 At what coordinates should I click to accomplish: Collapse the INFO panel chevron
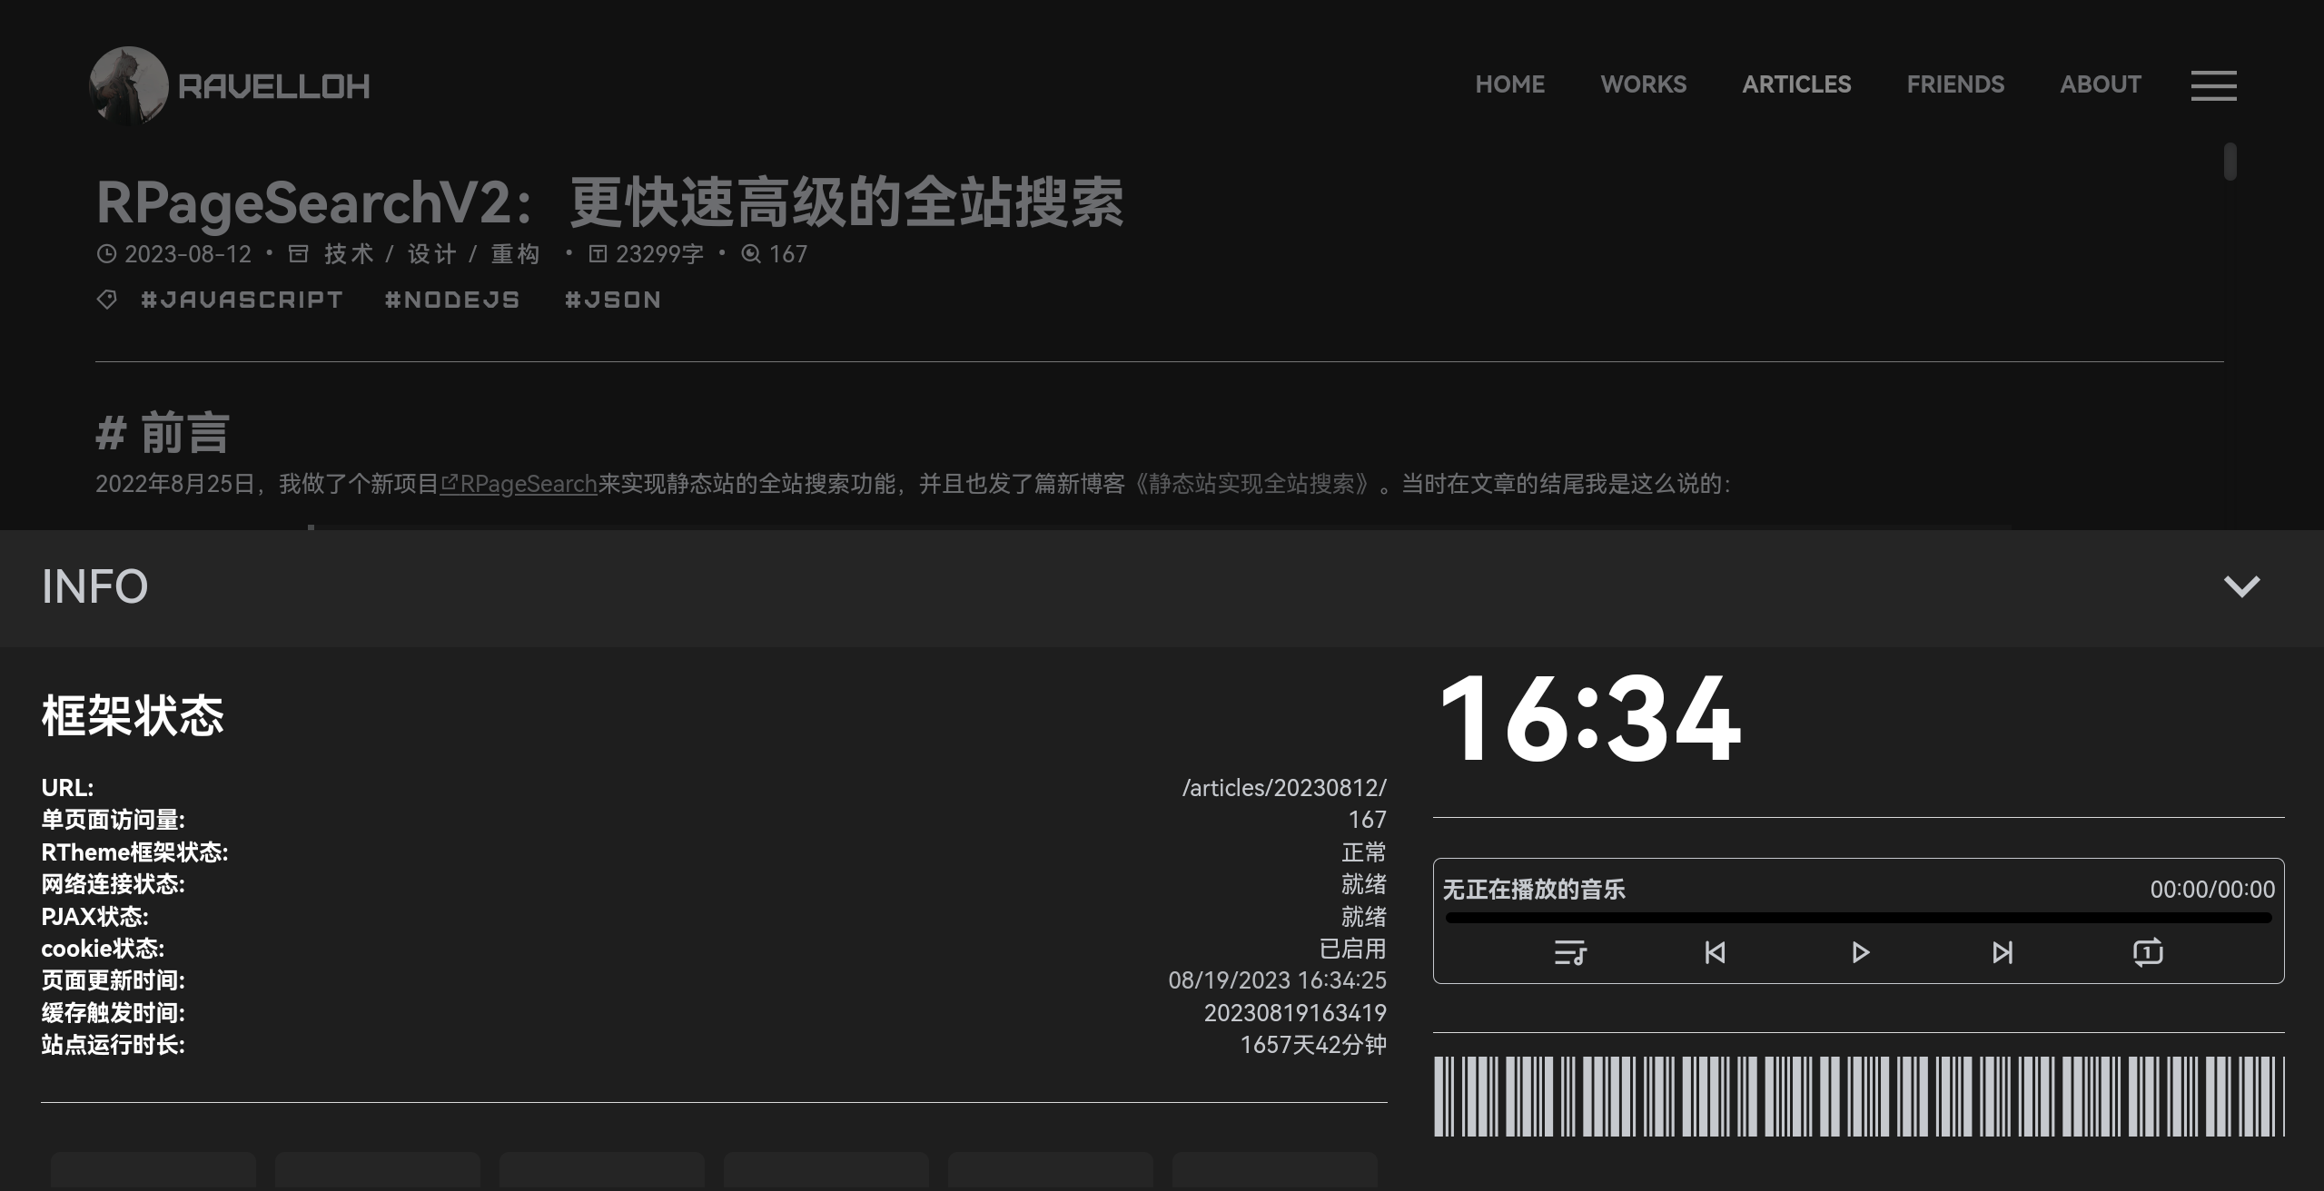(2241, 586)
